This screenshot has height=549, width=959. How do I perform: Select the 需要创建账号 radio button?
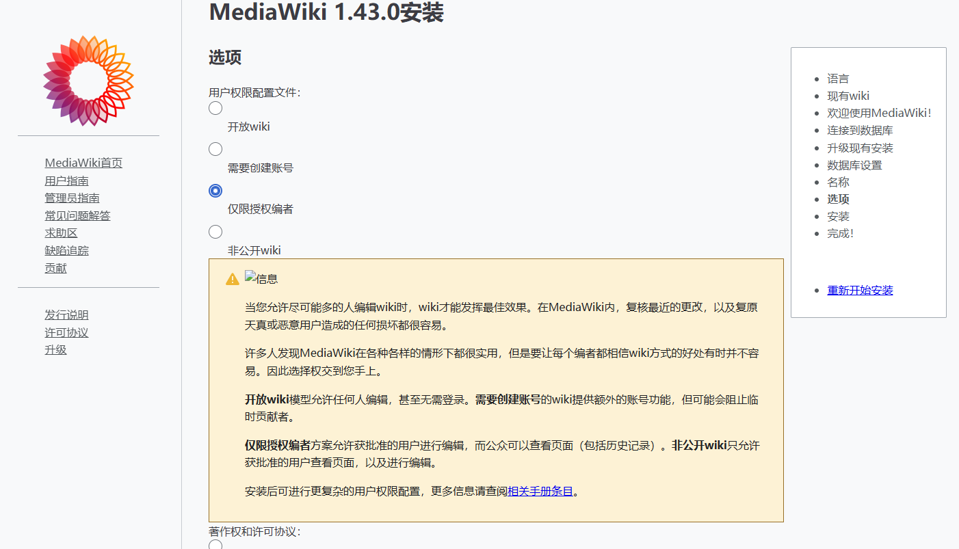215,149
